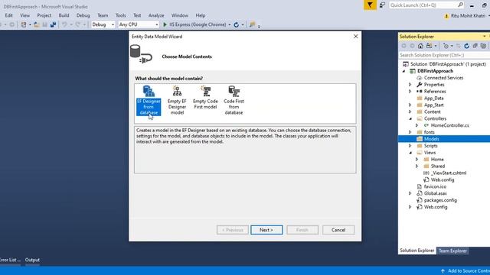Open the Window menu
This screenshot has height=275, width=490.
point(180,15)
